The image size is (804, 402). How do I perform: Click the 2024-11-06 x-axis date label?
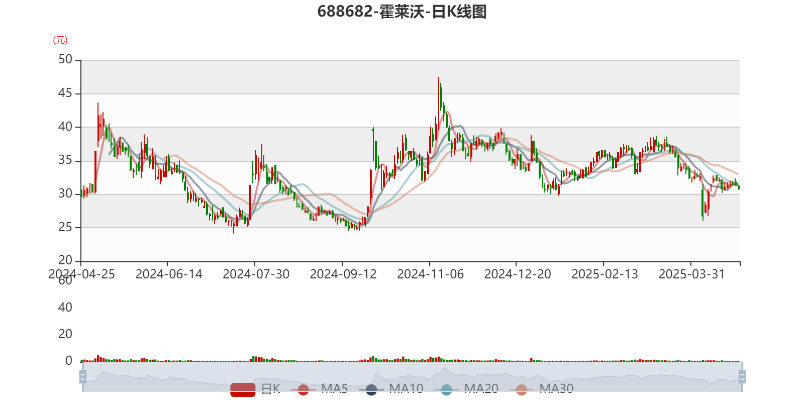430,274
